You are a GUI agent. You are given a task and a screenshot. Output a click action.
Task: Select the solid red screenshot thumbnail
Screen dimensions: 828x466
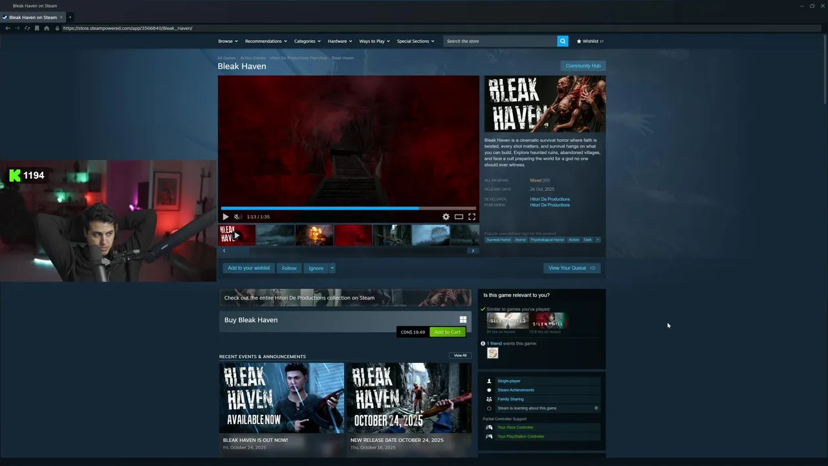353,235
